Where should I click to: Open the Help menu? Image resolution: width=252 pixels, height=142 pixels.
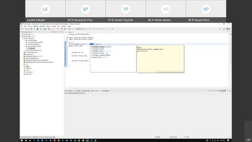point(69,26)
